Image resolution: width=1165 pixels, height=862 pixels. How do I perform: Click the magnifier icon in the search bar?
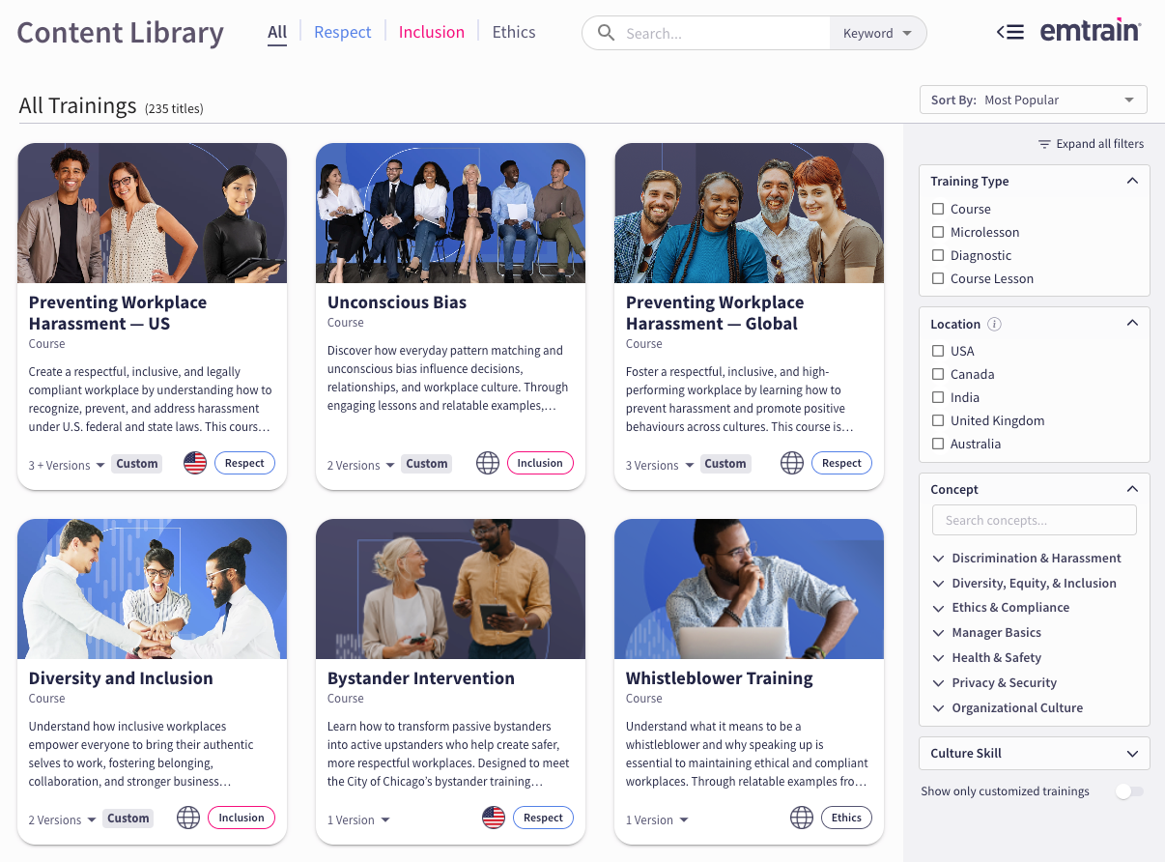click(606, 32)
